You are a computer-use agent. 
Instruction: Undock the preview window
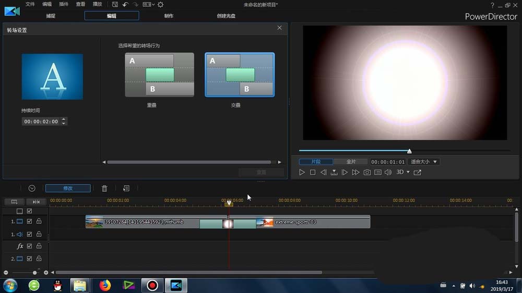[418, 173]
